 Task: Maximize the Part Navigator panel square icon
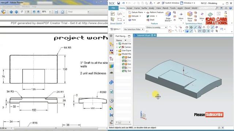coord(129,36)
